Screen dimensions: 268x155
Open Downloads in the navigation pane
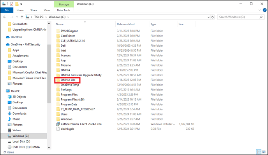pyautogui.click(x=19, y=113)
